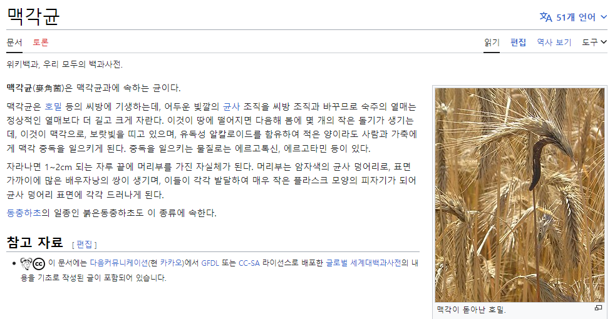The height and width of the screenshot is (319, 610).
Task: Open the 편집 edit tab
Action: coord(518,43)
